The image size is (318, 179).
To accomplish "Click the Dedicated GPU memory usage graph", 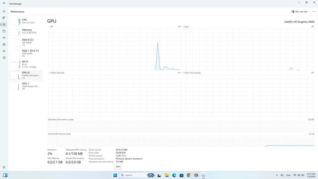I will [181, 126].
